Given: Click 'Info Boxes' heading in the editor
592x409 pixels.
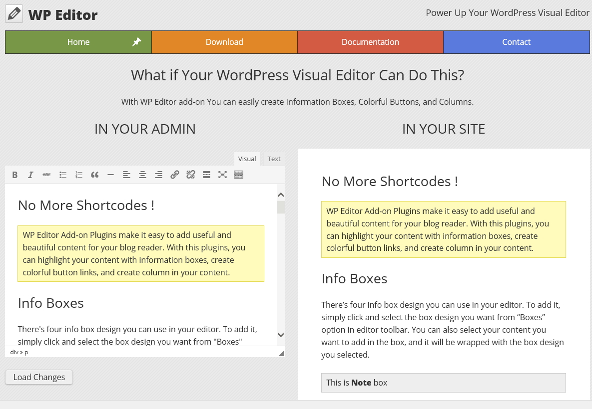Looking at the screenshot, I should [x=50, y=303].
